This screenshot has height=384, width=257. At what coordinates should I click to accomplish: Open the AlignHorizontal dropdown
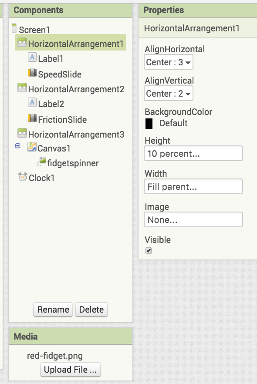[x=169, y=62]
